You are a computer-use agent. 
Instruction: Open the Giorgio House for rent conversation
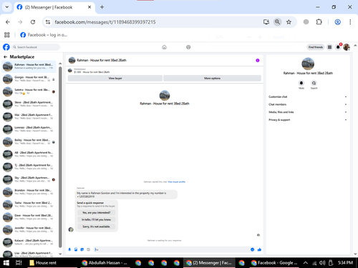click(x=29, y=79)
